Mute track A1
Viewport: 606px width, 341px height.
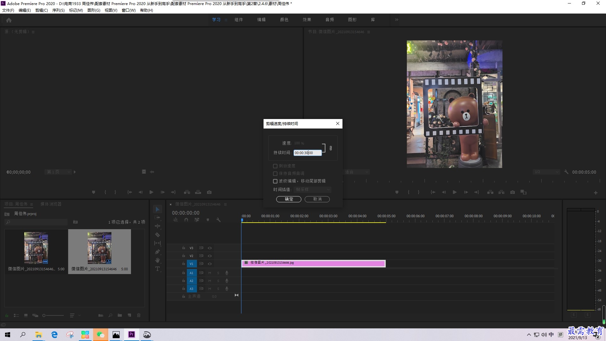(x=210, y=273)
